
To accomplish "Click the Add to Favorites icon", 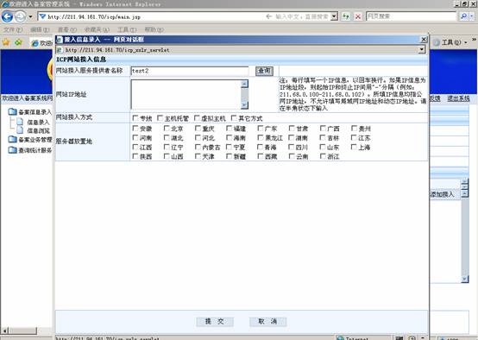I will pyautogui.click(x=18, y=42).
